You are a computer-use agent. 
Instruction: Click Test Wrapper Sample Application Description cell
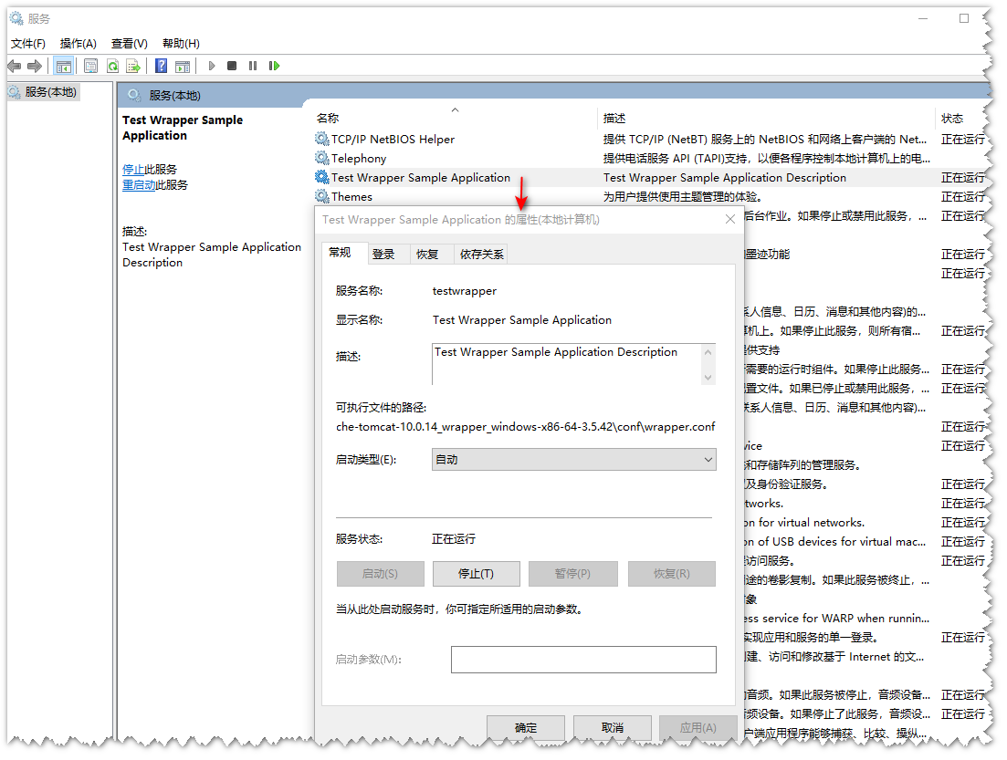tap(724, 177)
